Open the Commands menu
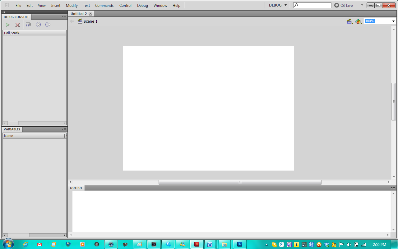 click(x=104, y=6)
